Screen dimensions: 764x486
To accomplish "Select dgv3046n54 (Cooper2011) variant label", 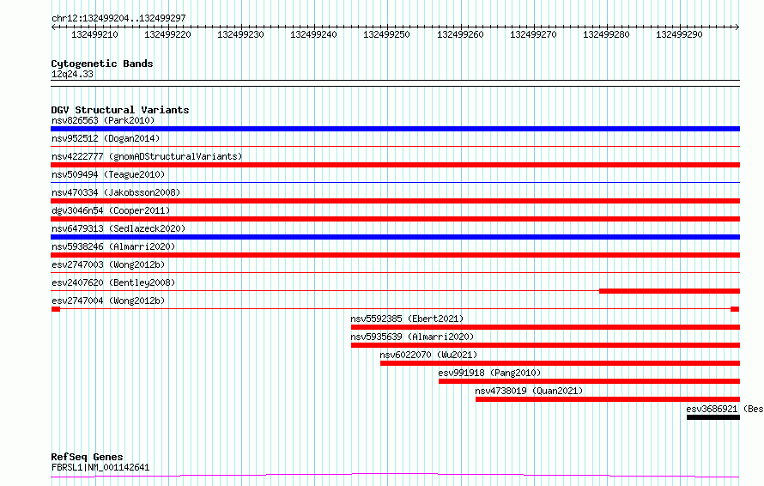I will pyautogui.click(x=111, y=210).
